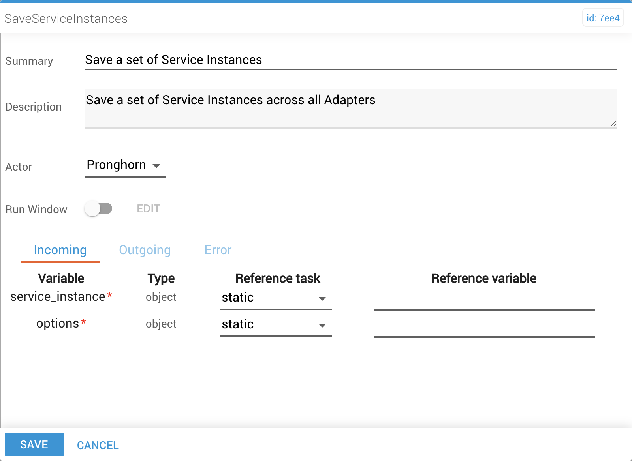
Task: Click the SaveServiceInstances title text
Action: pyautogui.click(x=66, y=19)
